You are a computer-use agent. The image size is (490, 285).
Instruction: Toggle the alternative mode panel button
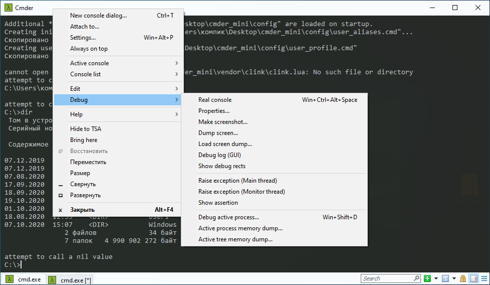coord(473,278)
